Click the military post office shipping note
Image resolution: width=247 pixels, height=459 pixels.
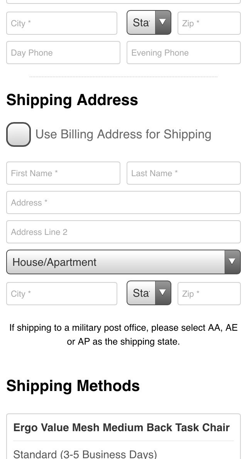[x=123, y=335]
